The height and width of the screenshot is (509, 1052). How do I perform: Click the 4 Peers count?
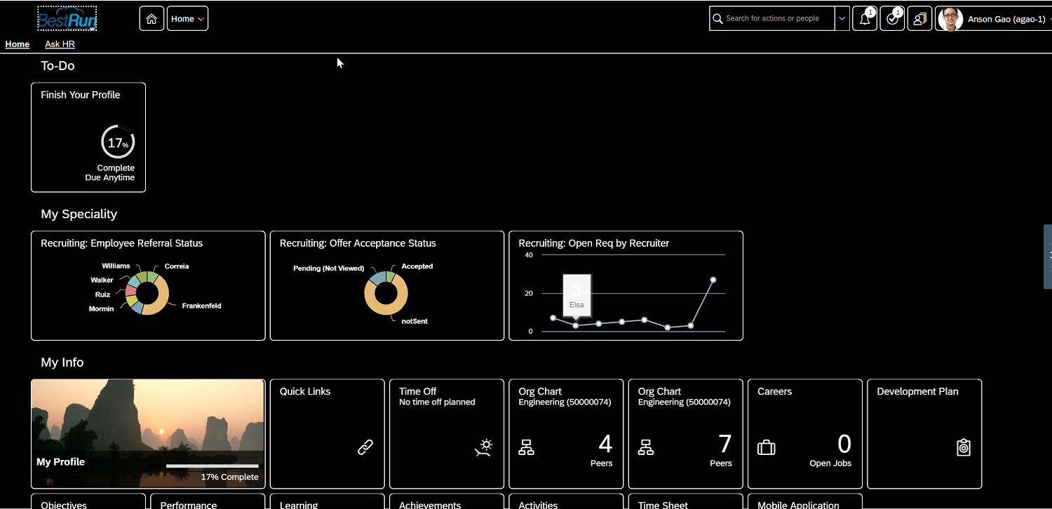(605, 444)
